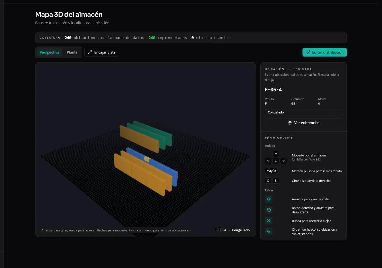Click the 'UBICACIÓN SELECCIONADA' panel heading
This screenshot has height=268, width=382.
coord(288,69)
